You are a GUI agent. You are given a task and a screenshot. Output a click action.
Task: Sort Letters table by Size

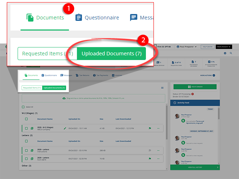101,141
